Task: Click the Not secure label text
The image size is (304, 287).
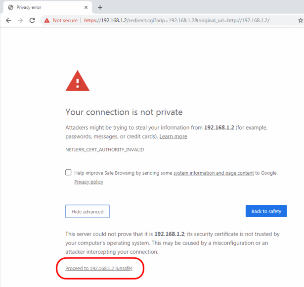Action: (65, 20)
